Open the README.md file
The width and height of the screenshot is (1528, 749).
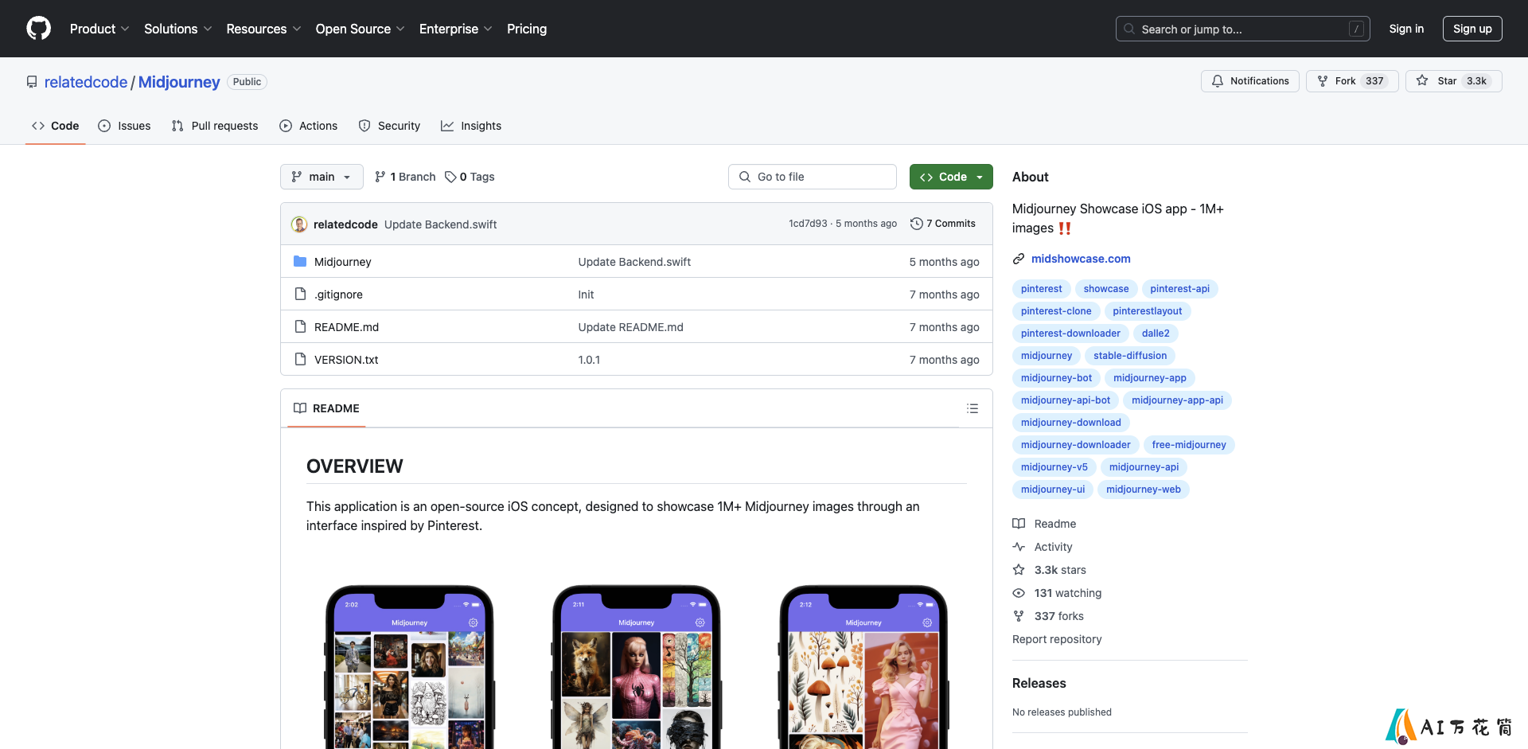(x=346, y=327)
